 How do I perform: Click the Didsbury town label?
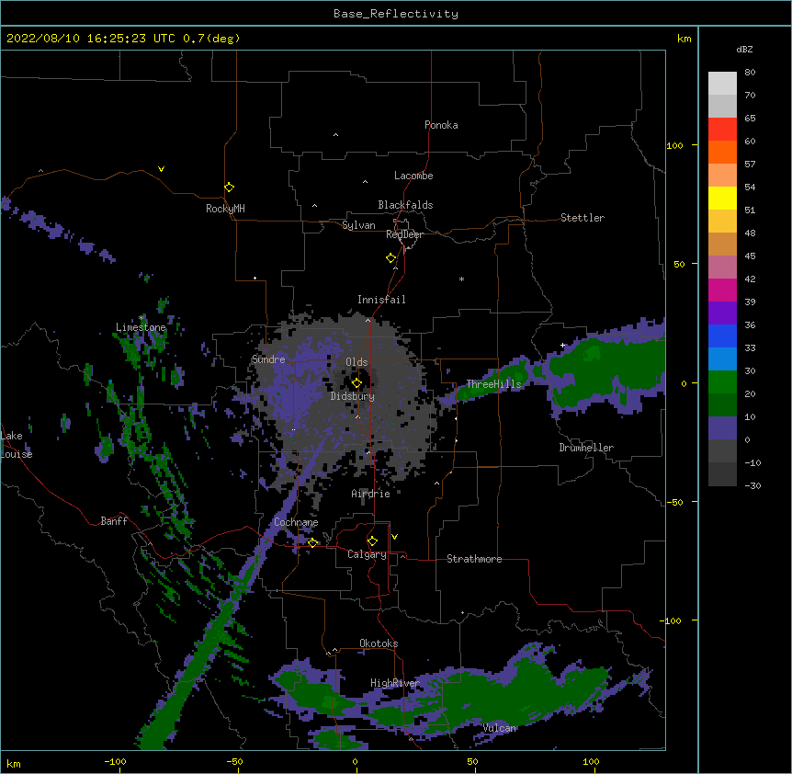click(x=353, y=396)
